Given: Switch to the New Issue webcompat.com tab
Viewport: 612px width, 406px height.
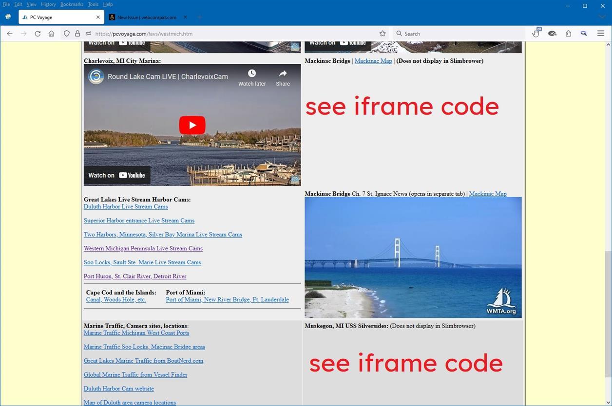Looking at the screenshot, I should [x=145, y=17].
